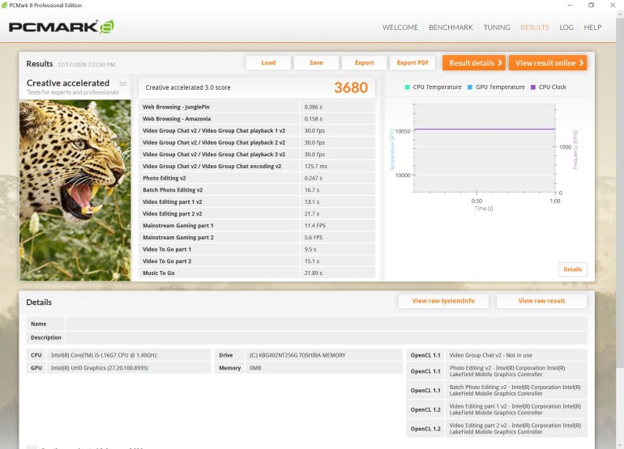Select Video Editing part 2 v2 row
The image size is (624, 449).
tap(257, 214)
